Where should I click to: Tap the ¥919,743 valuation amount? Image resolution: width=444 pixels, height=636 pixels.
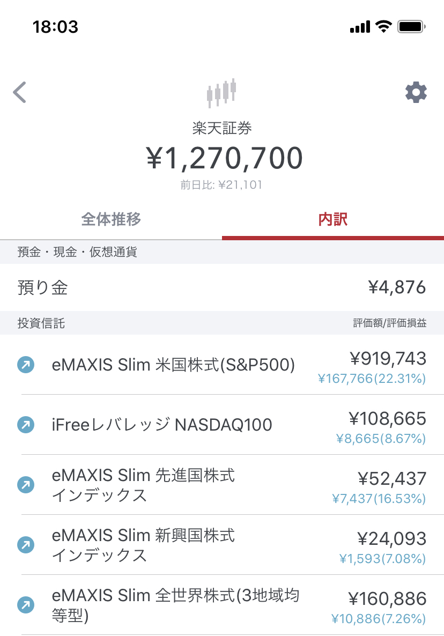(388, 358)
